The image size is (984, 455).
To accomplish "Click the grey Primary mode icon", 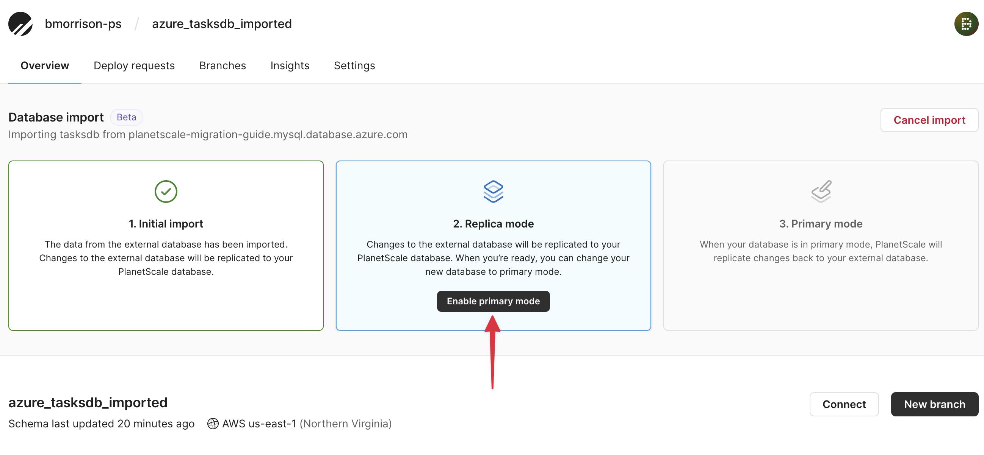I will (821, 192).
